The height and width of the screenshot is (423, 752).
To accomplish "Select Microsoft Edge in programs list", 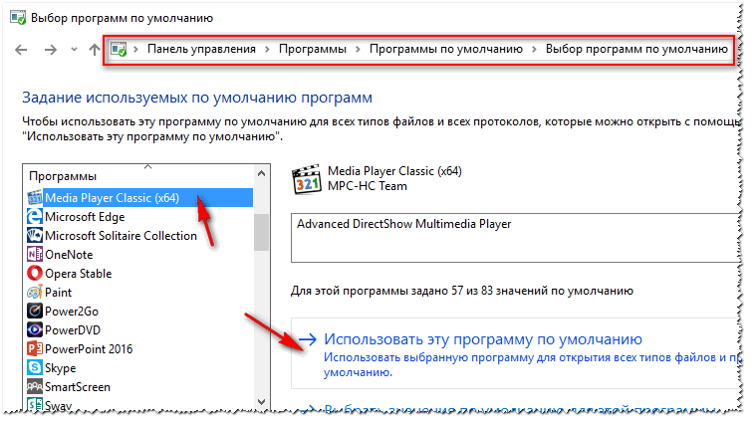I will click(85, 217).
